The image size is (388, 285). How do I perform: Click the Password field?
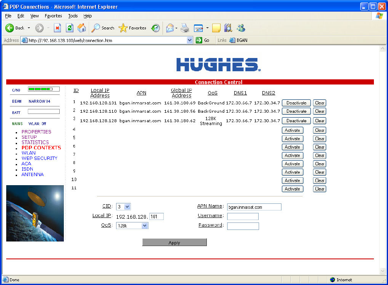tap(243, 226)
